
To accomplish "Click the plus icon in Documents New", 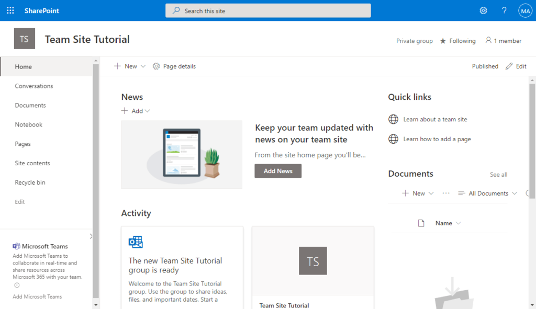I will (x=405, y=193).
